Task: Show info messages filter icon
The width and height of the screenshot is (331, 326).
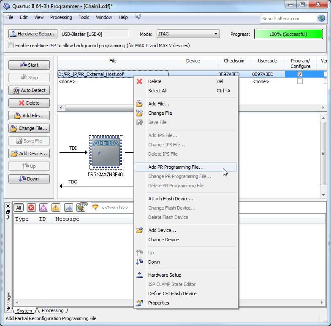Action: pos(68,207)
